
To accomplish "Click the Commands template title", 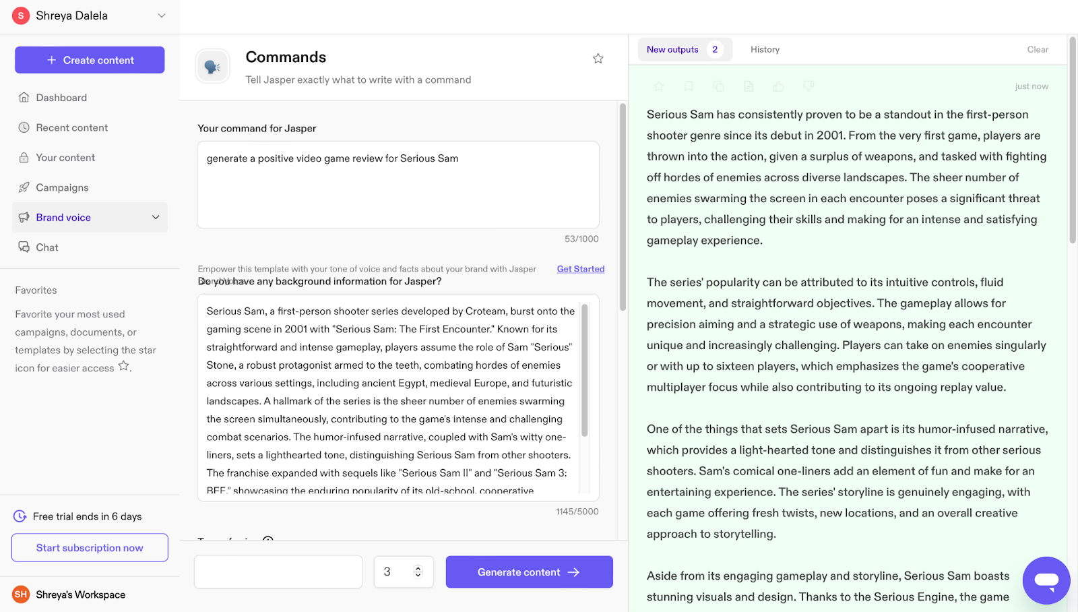I will point(286,57).
